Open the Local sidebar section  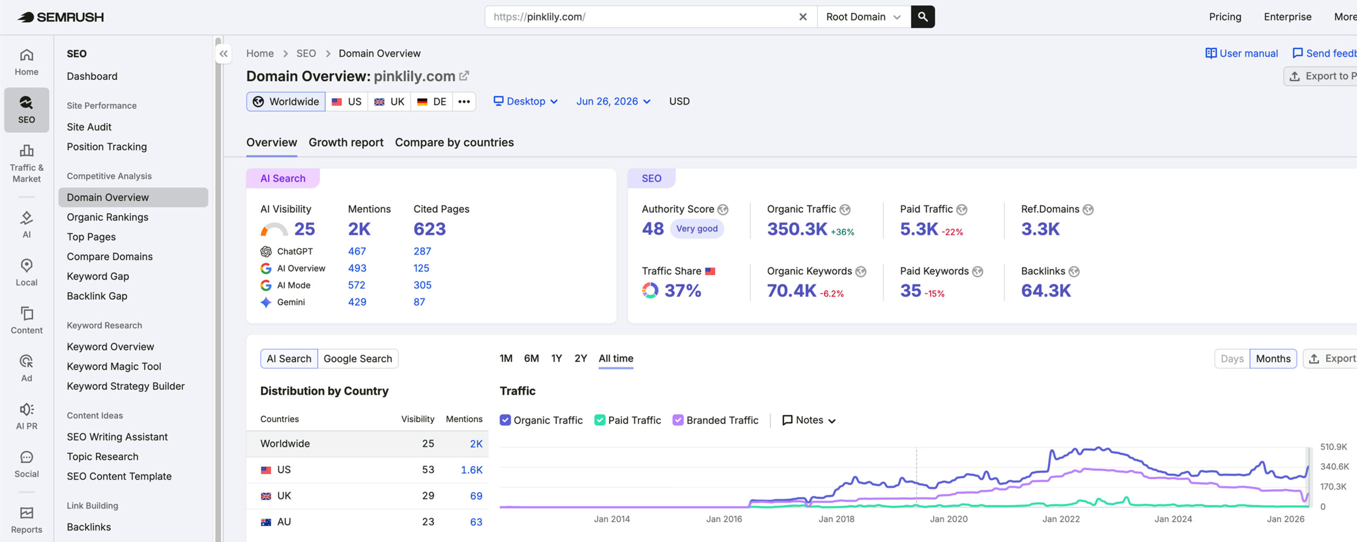[x=27, y=273]
